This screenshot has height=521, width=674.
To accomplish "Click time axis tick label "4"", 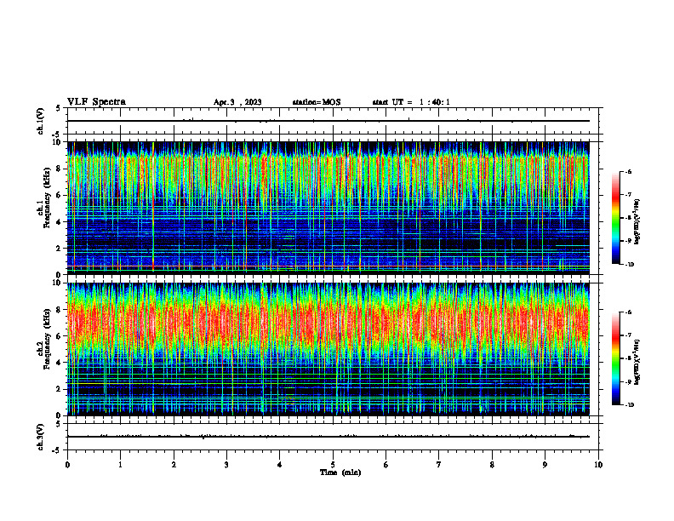I will (x=279, y=465).
